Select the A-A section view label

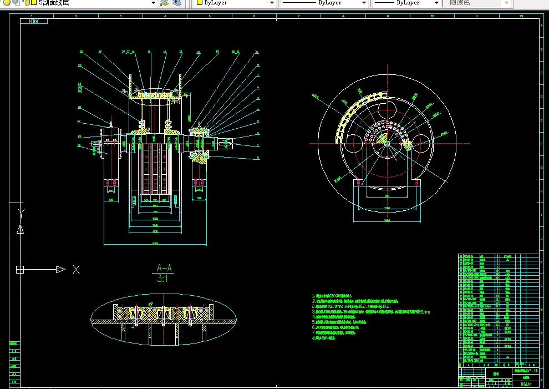(165, 269)
